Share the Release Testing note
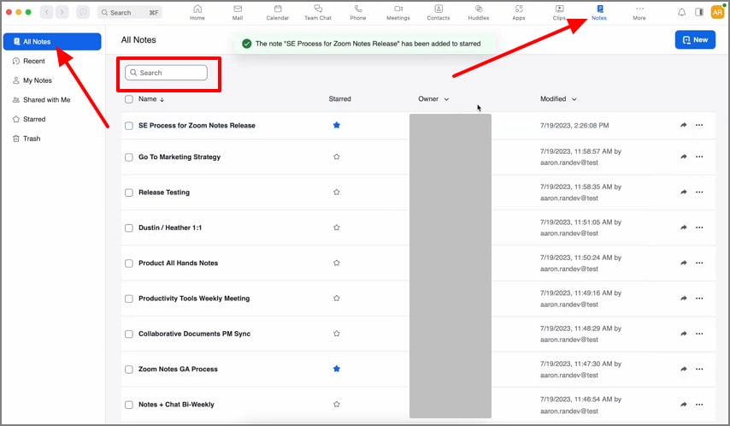This screenshot has width=730, height=426. pos(684,192)
